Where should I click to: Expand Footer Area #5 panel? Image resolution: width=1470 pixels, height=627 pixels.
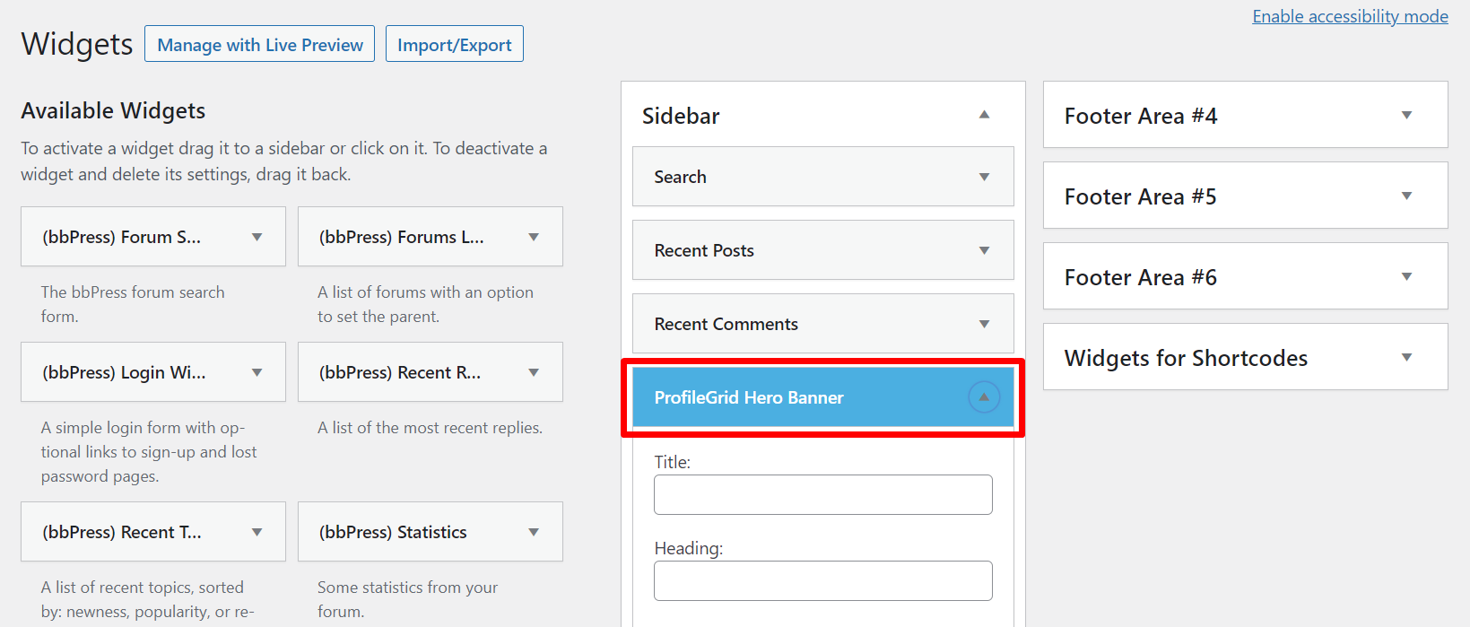[1406, 196]
